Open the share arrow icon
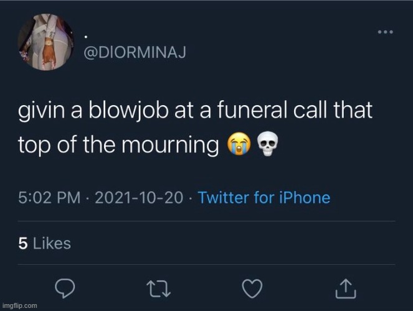The image size is (413, 311). [x=346, y=287]
